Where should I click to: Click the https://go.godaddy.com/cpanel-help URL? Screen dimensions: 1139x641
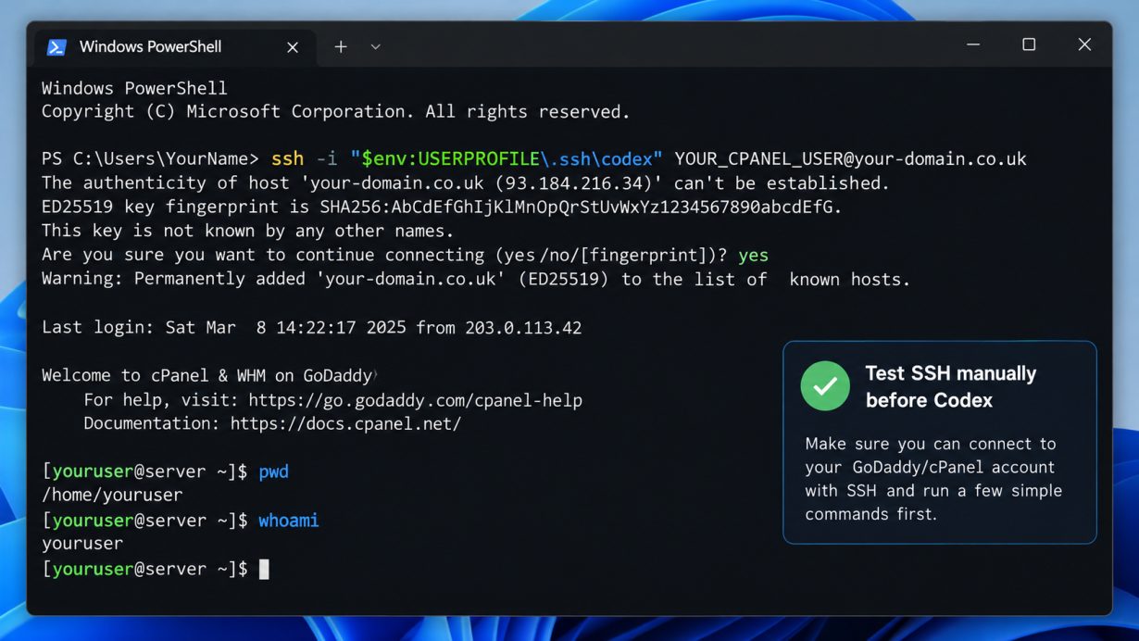[x=416, y=400]
